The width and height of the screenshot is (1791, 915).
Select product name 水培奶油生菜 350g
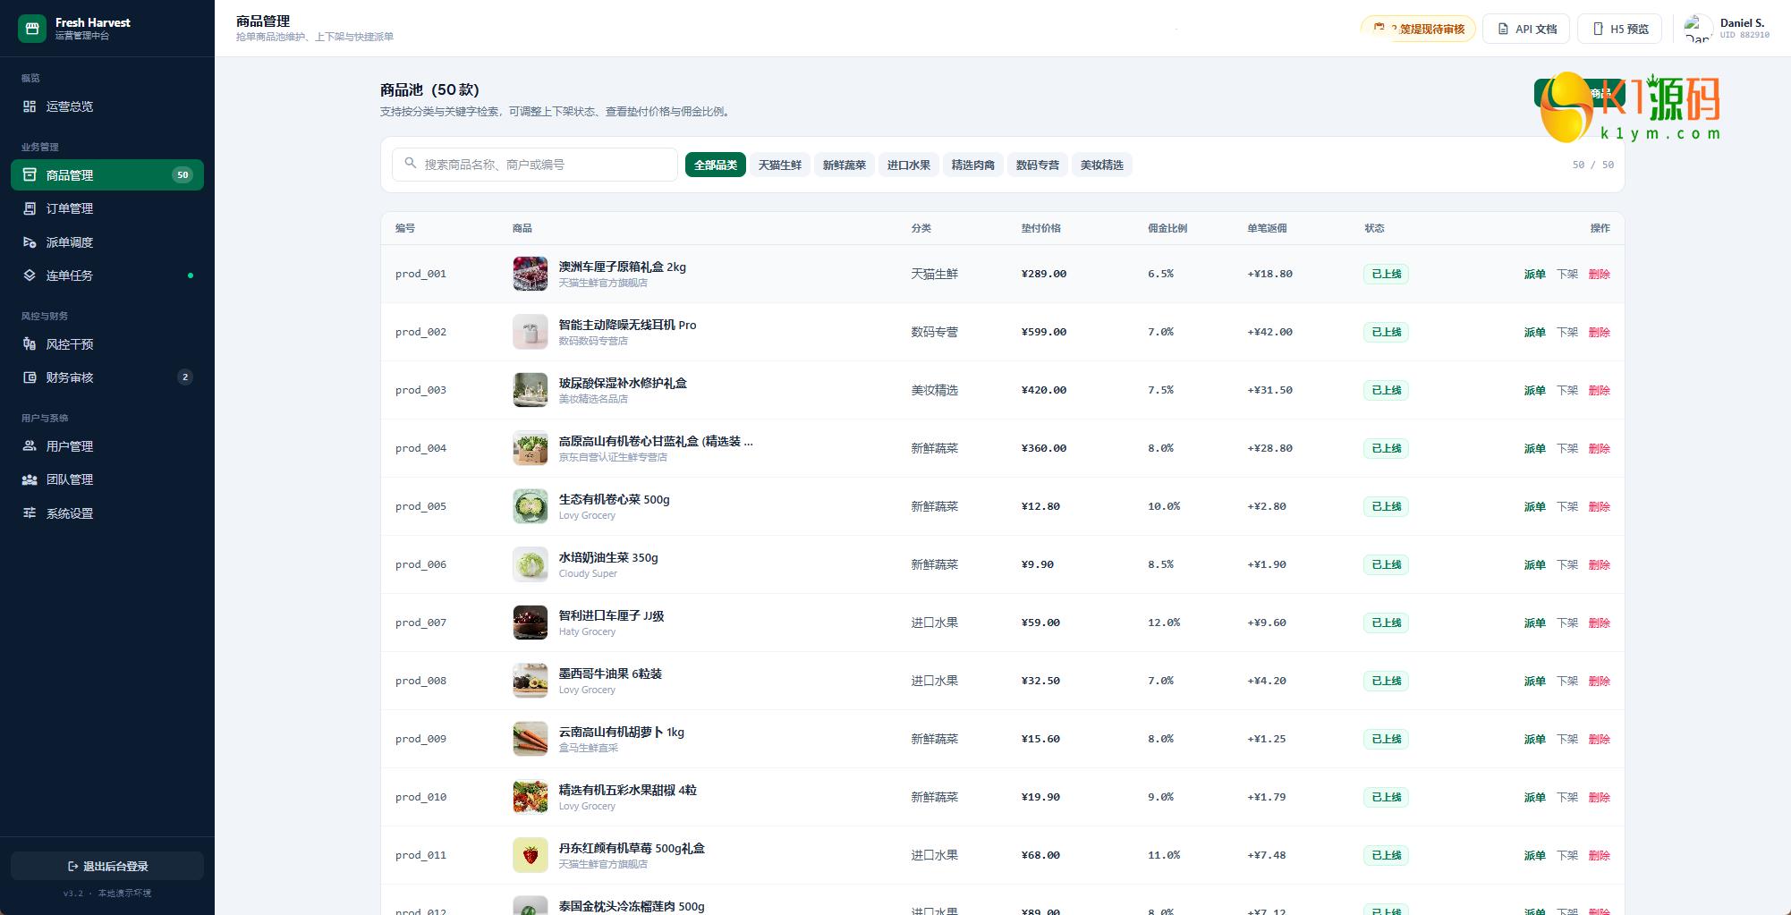[x=608, y=557]
